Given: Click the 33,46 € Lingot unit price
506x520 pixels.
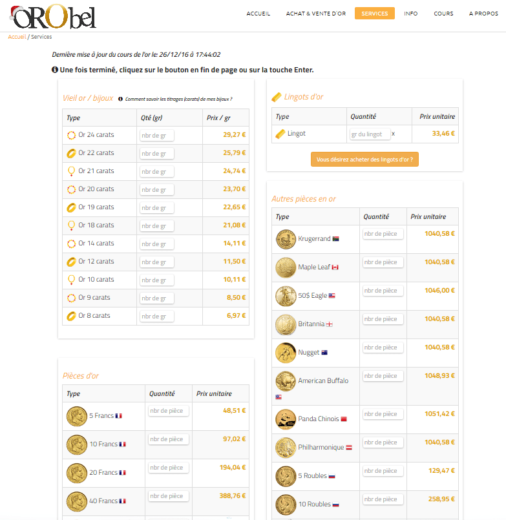Looking at the screenshot, I should [443, 133].
